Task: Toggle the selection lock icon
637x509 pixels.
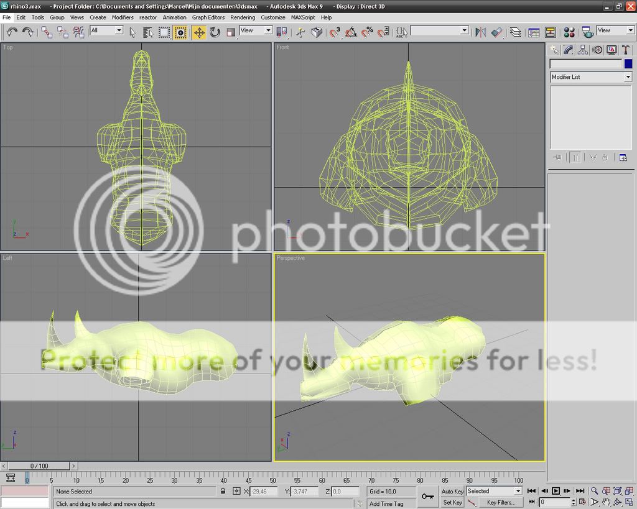Action: click(x=223, y=491)
